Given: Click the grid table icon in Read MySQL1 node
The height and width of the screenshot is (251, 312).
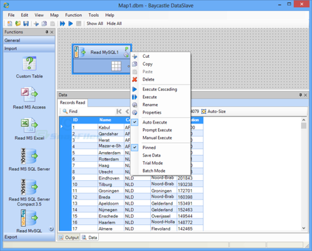Looking at the screenshot, I should pyautogui.click(x=116, y=66).
